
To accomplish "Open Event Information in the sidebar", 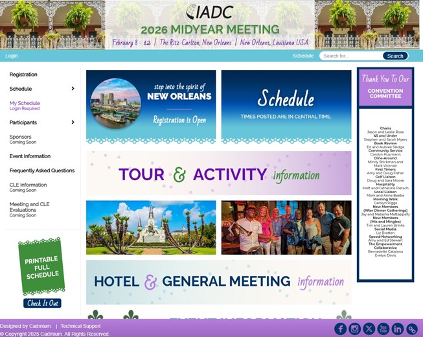I will (30, 156).
